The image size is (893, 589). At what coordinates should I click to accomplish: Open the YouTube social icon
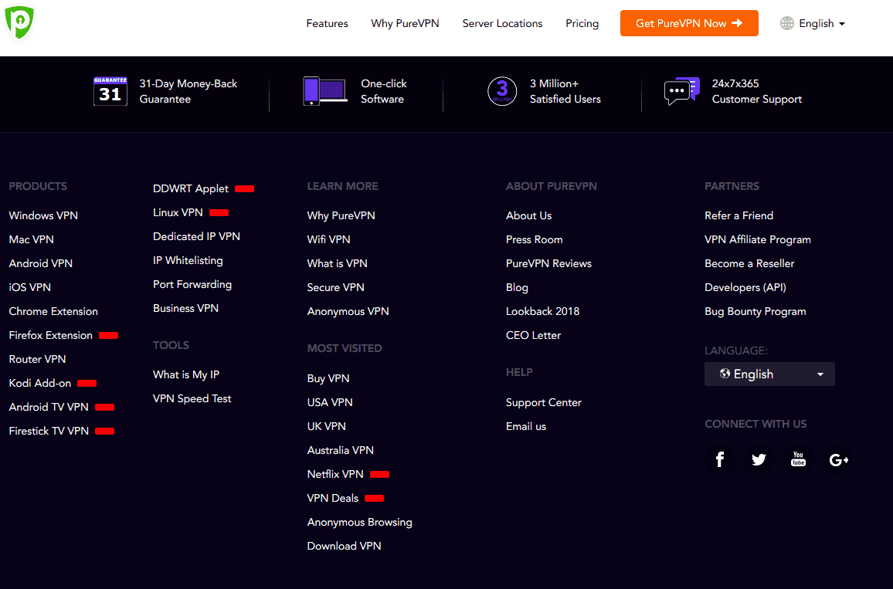798,460
